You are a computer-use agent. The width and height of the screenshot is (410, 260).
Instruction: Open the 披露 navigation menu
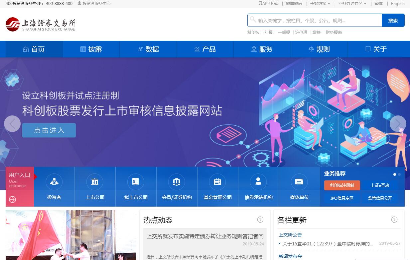pyautogui.click(x=91, y=49)
